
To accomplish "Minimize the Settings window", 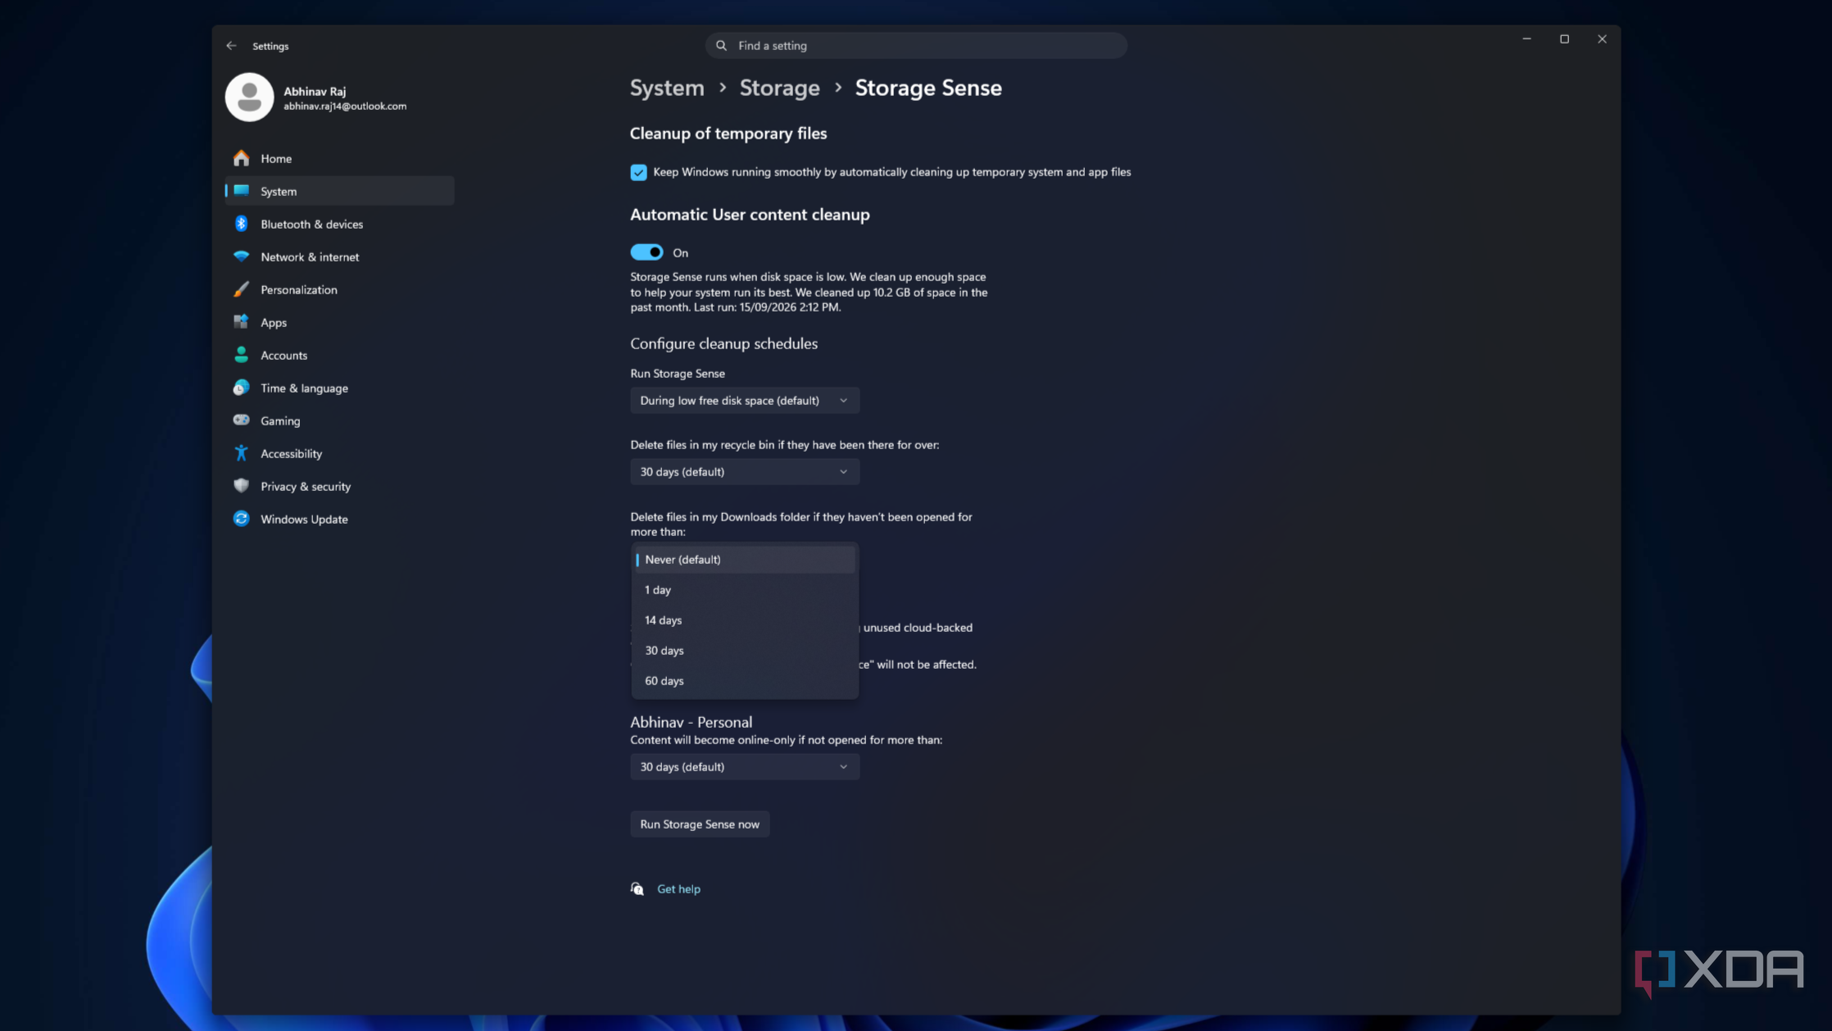I will [x=1526, y=39].
